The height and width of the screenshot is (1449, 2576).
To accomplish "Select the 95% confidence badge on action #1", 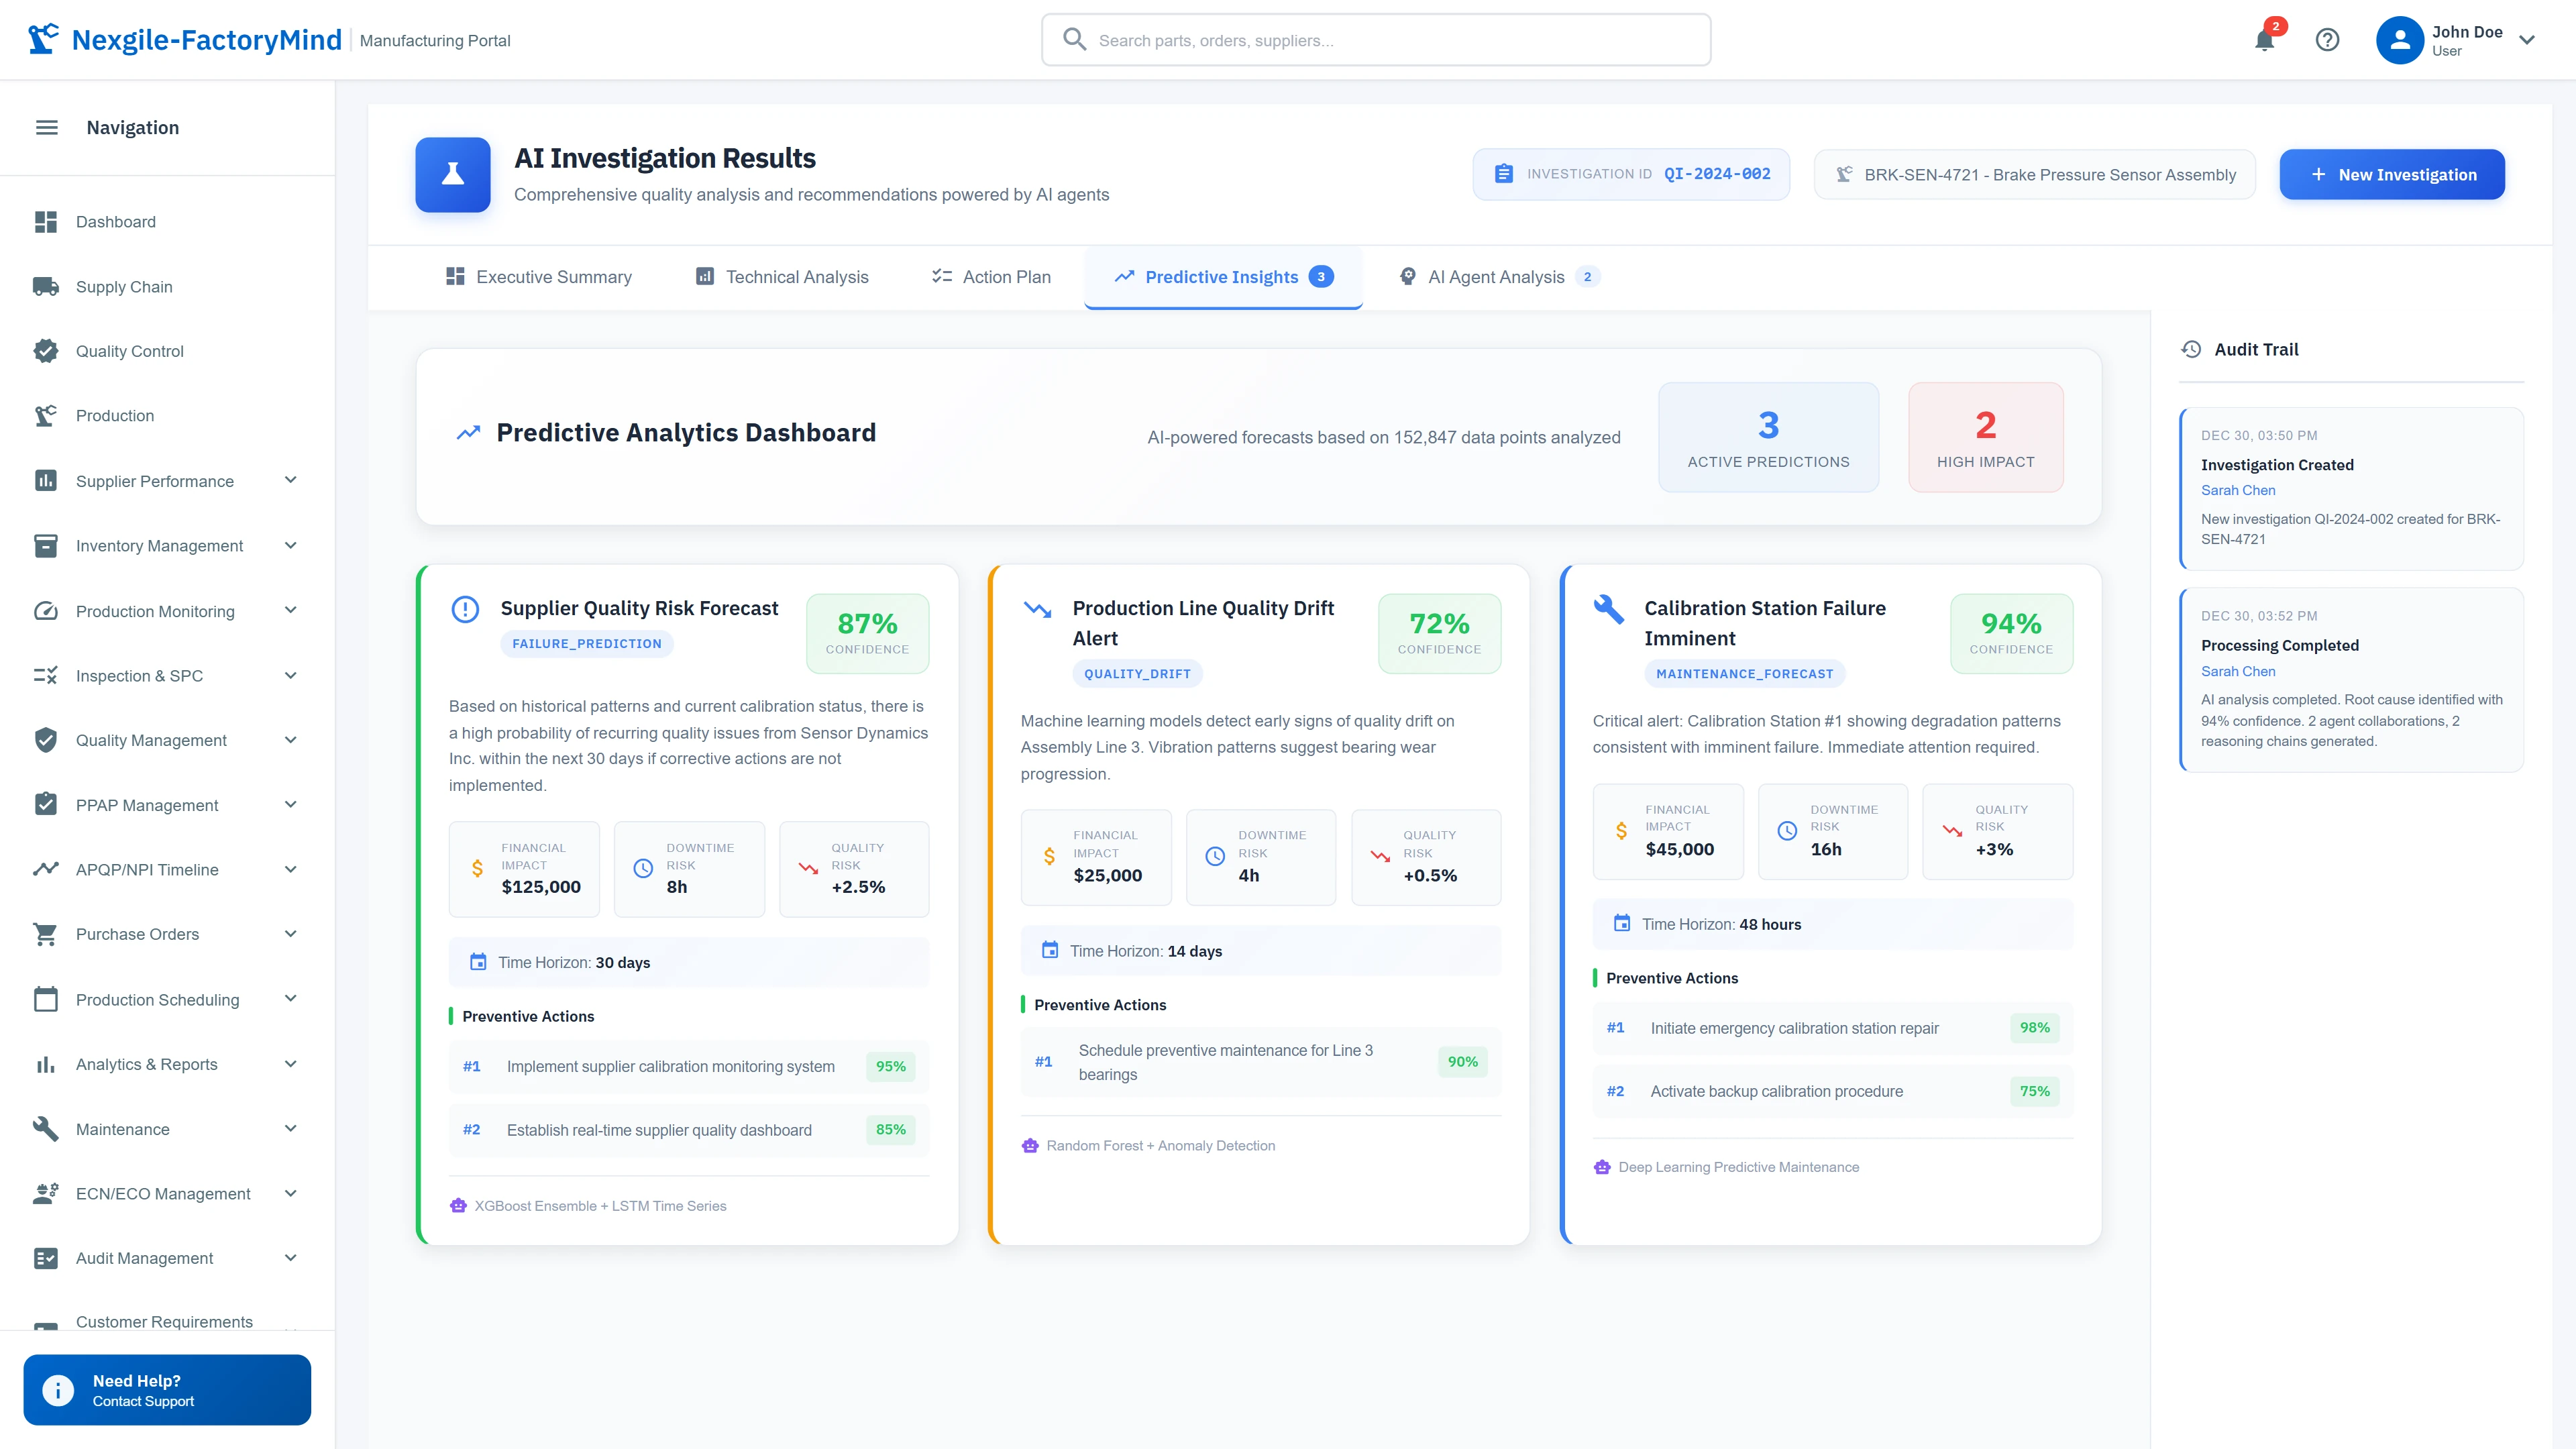I will 889,1066.
